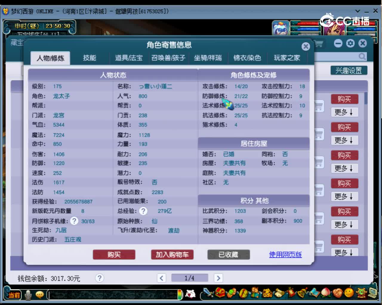Screen dimensions: 382x305
Task: Expand 更多 in the fourth listing row
Action: (344, 197)
